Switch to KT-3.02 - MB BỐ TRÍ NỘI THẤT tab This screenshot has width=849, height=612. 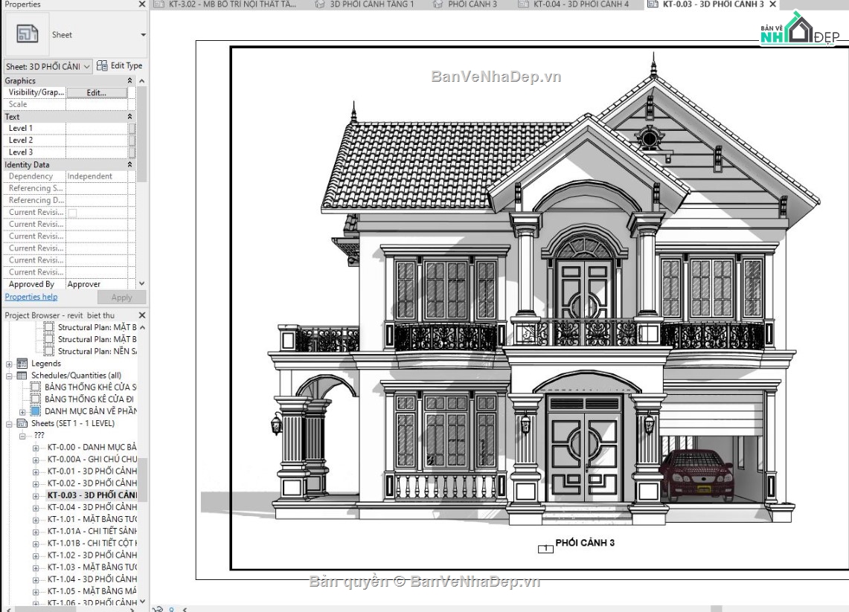click(226, 4)
